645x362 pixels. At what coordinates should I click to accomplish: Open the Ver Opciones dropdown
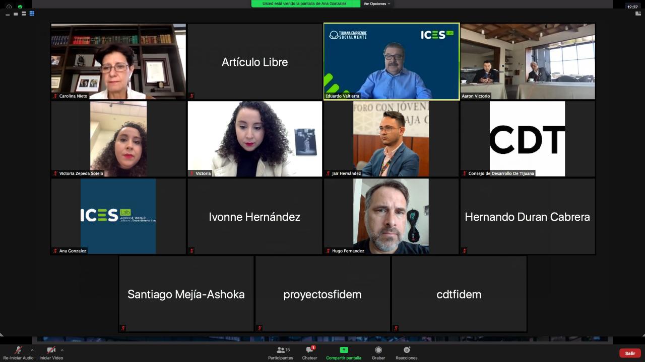point(377,4)
